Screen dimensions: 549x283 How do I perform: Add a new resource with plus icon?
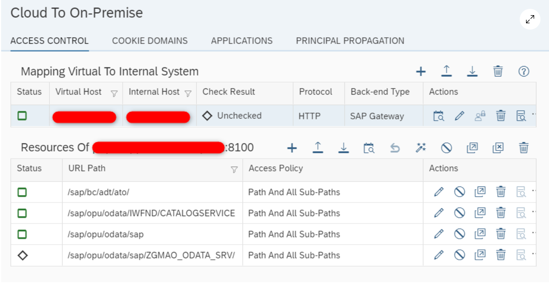(292, 148)
